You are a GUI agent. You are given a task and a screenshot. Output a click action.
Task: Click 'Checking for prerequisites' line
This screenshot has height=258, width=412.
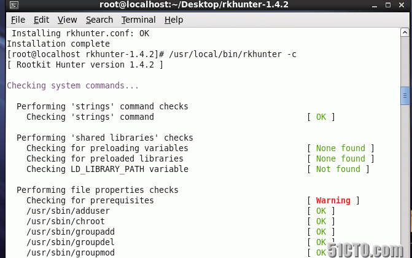pos(90,200)
